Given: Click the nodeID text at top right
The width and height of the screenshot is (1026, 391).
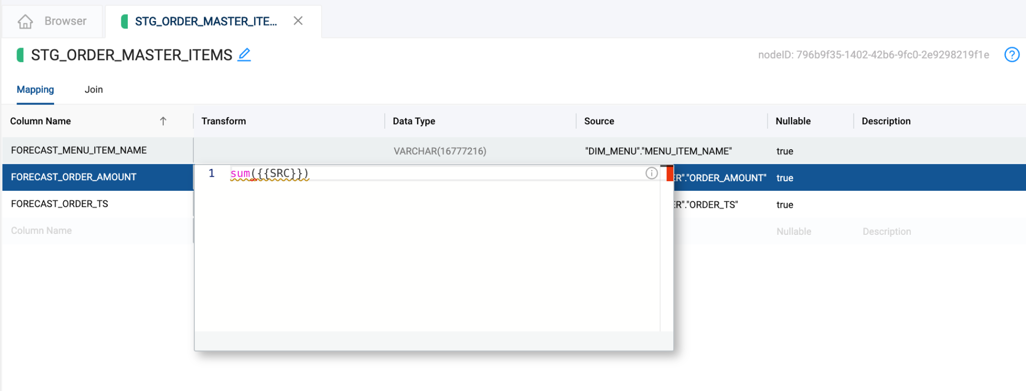Looking at the screenshot, I should [x=873, y=55].
